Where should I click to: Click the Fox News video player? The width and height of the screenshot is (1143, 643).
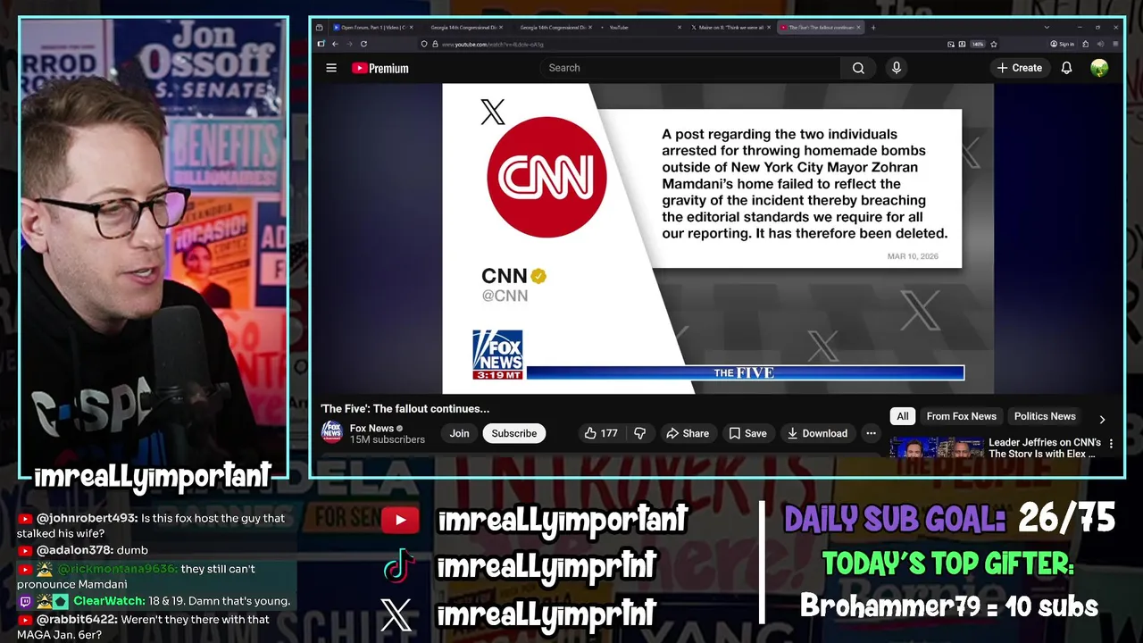tap(717, 238)
